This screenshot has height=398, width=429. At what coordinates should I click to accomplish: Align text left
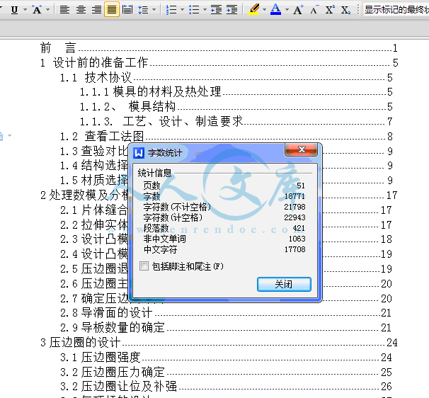(64, 10)
